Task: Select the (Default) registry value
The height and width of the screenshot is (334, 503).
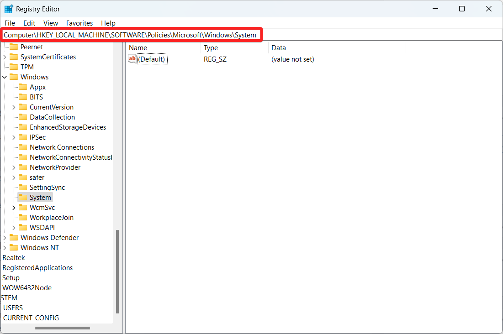Action: pos(152,58)
